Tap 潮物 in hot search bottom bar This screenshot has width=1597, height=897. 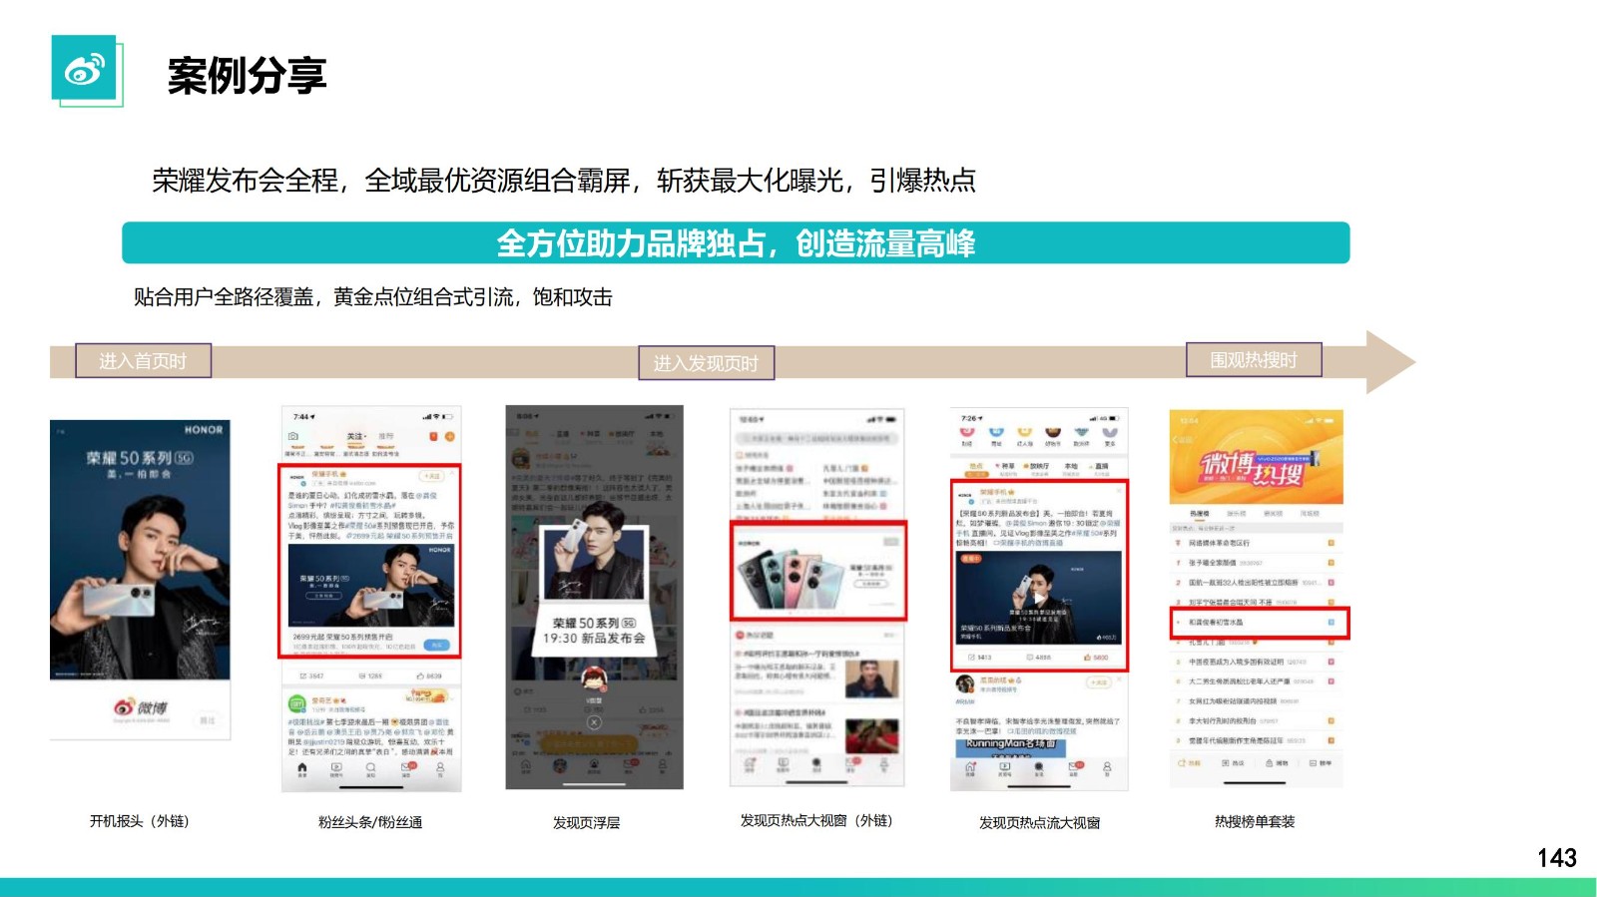point(1277,763)
